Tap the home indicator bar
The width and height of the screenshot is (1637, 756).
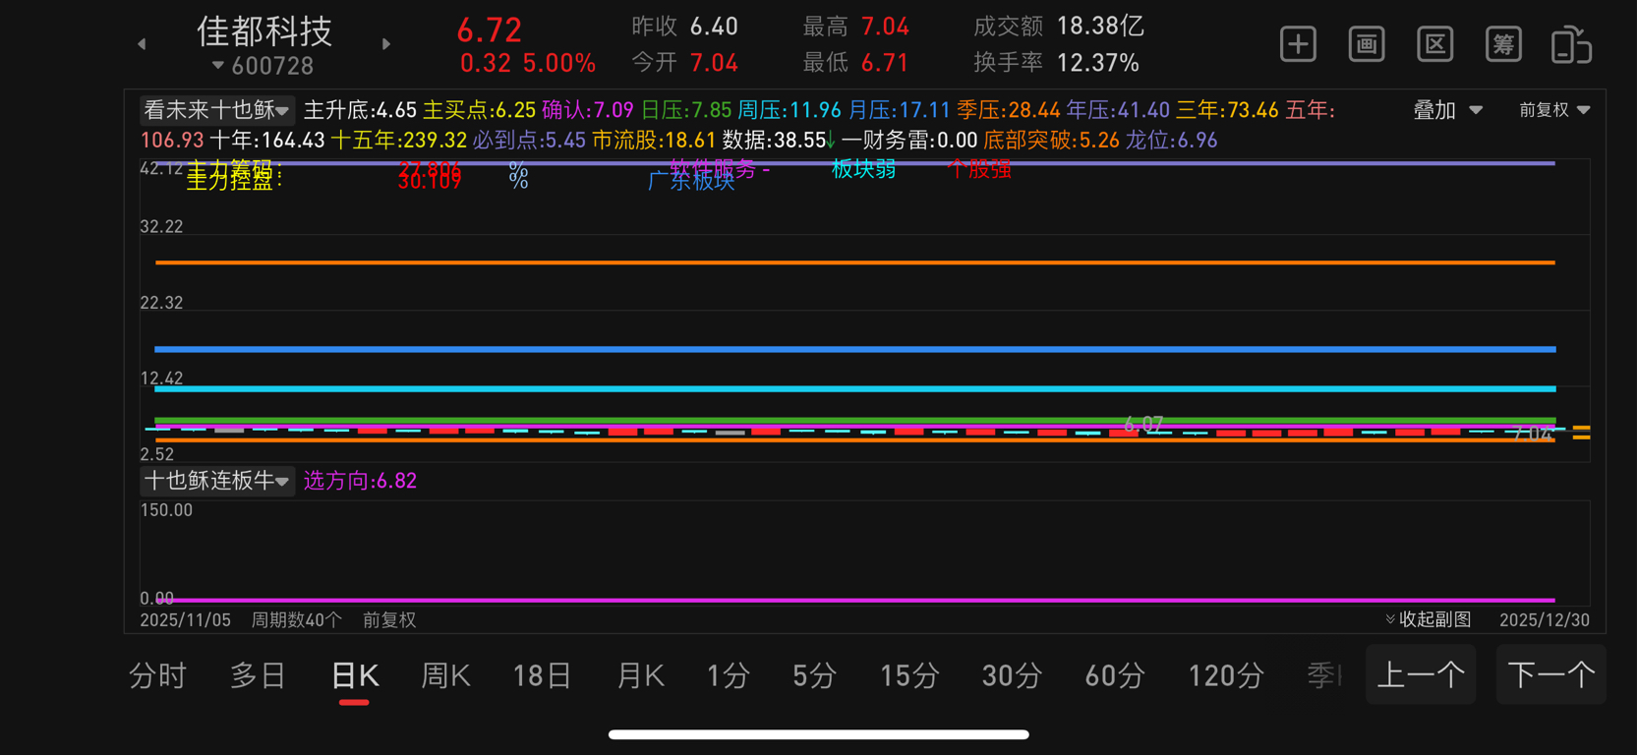[819, 734]
